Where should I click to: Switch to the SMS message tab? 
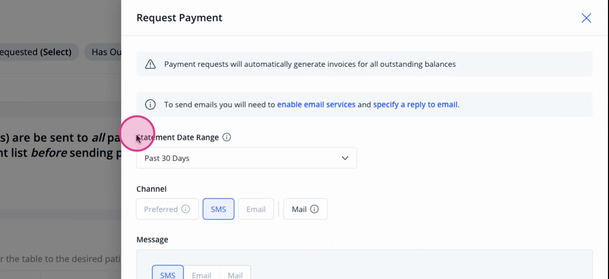(x=168, y=274)
